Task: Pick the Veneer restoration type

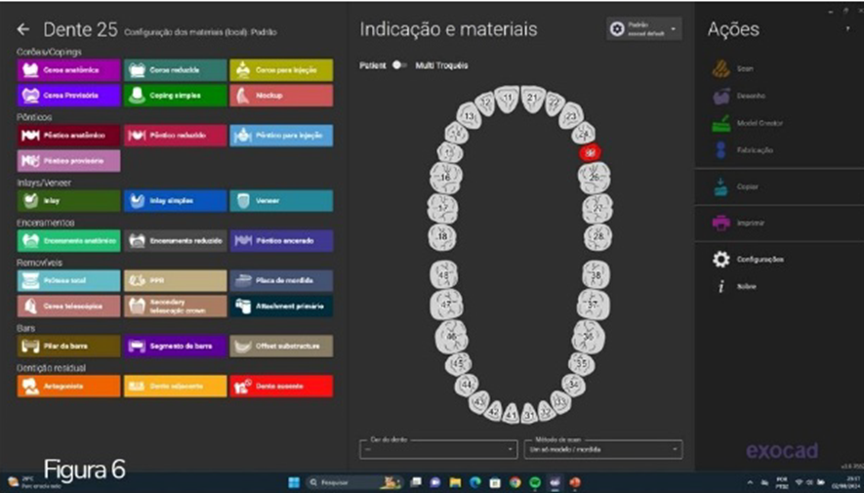Action: [x=281, y=201]
